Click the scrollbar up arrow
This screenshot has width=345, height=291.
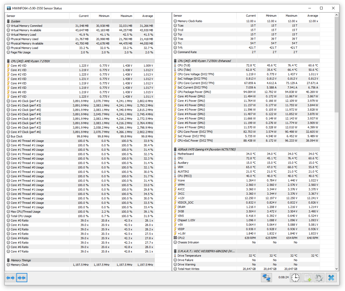[337, 15]
